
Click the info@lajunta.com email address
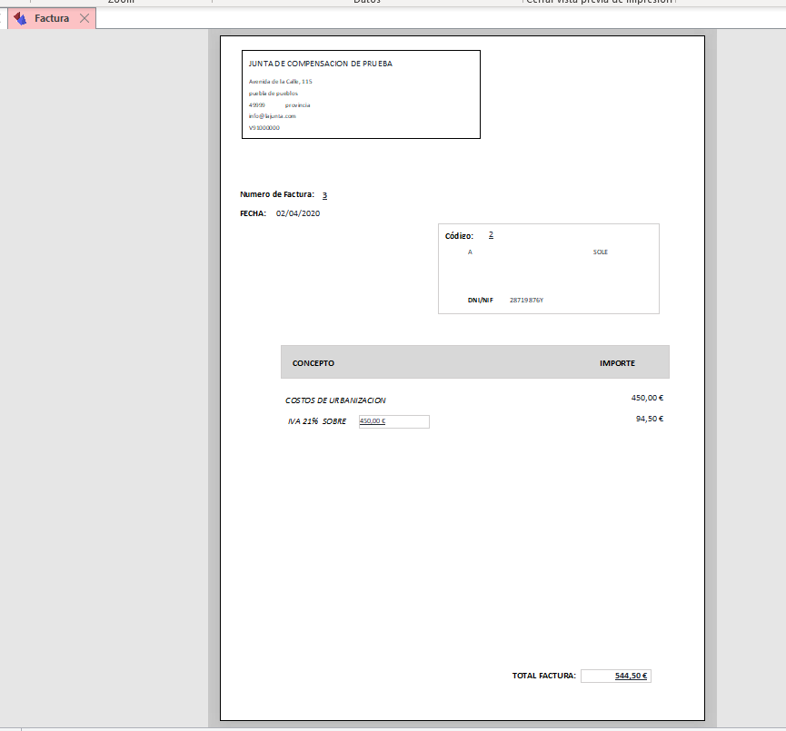(x=272, y=116)
